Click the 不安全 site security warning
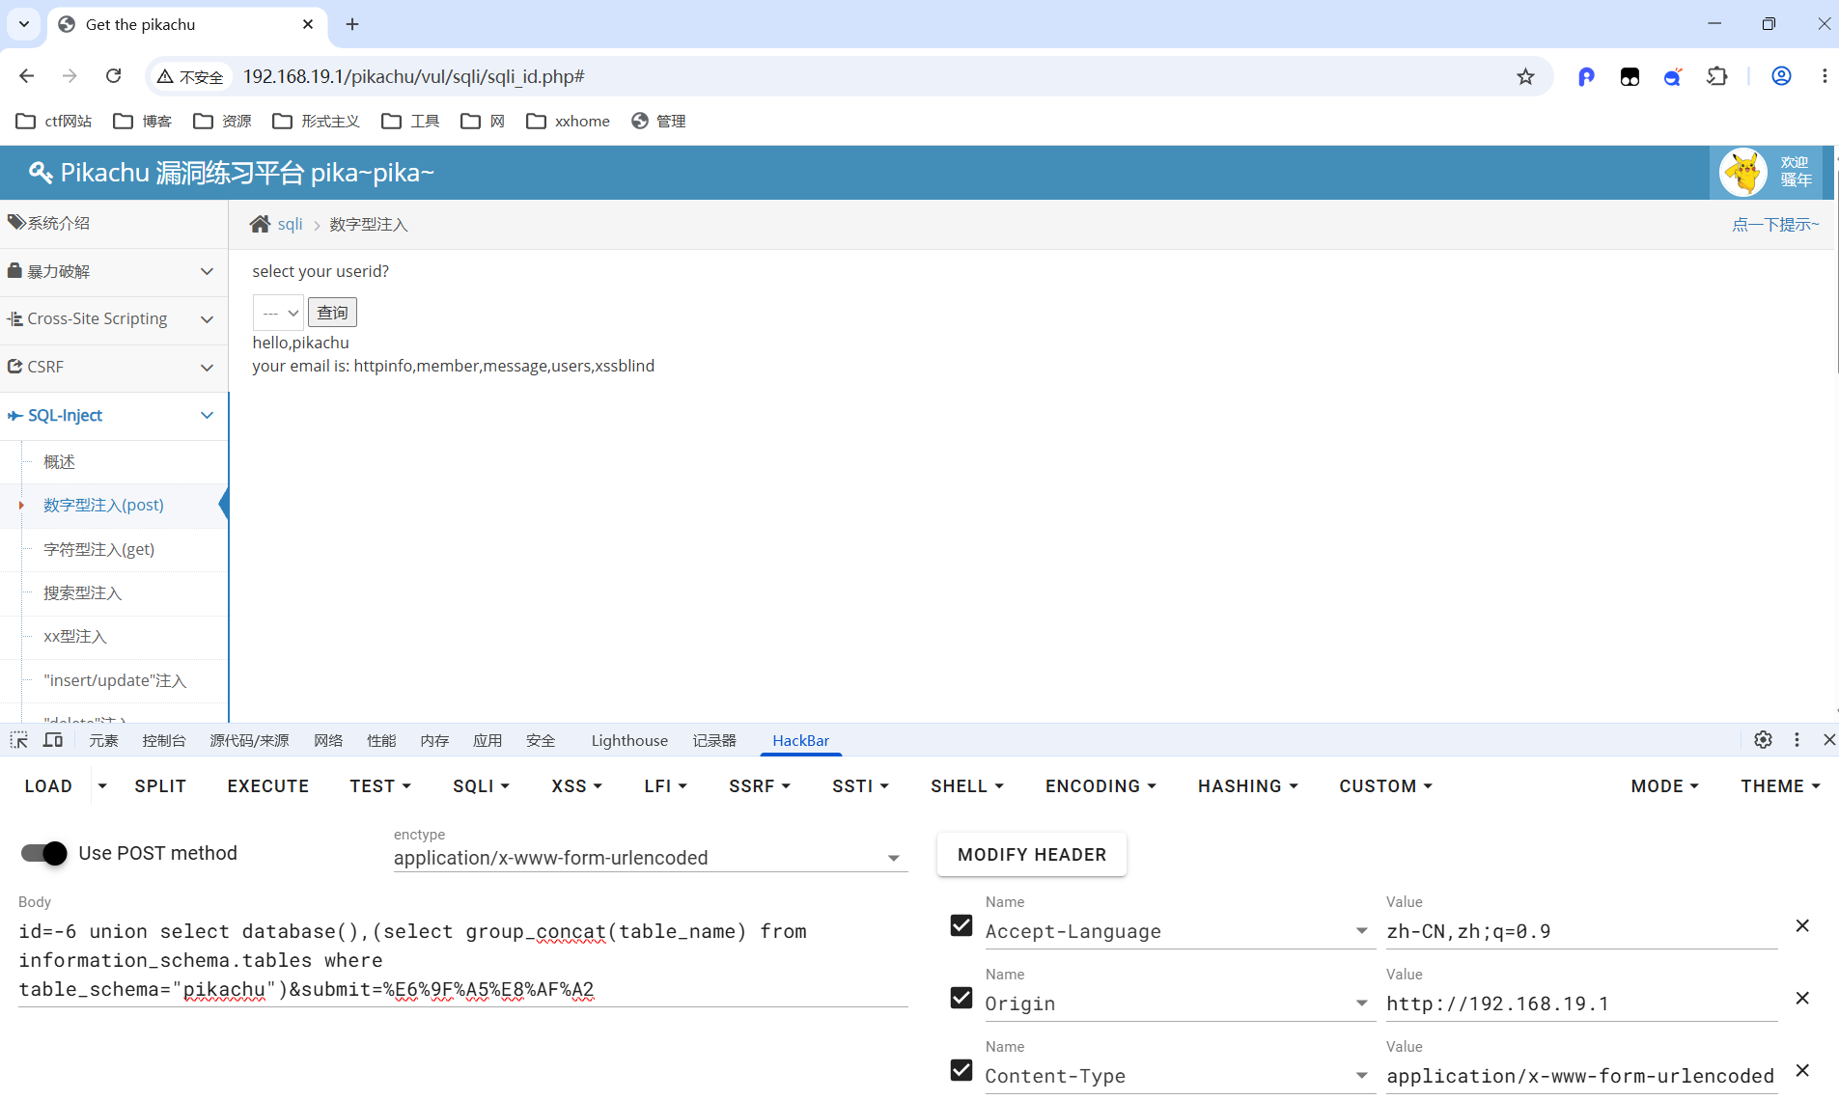1839x1100 pixels. (191, 76)
